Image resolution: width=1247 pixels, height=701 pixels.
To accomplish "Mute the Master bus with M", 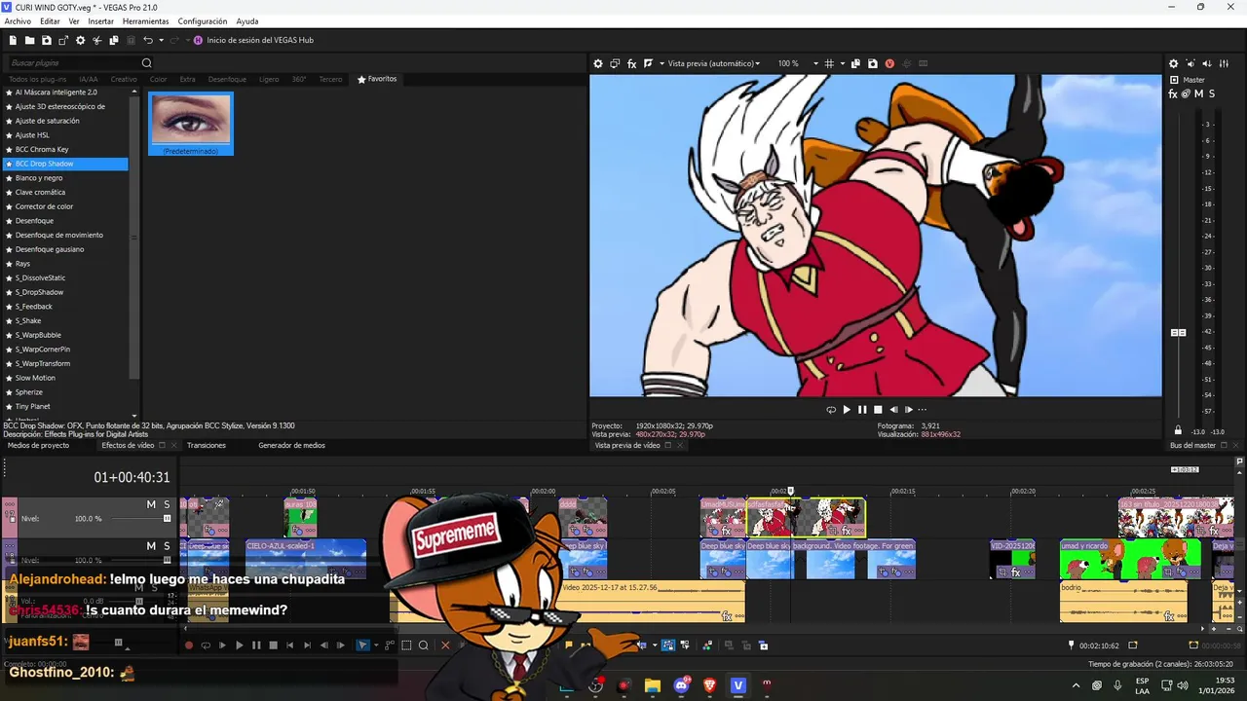I will (1198, 93).
